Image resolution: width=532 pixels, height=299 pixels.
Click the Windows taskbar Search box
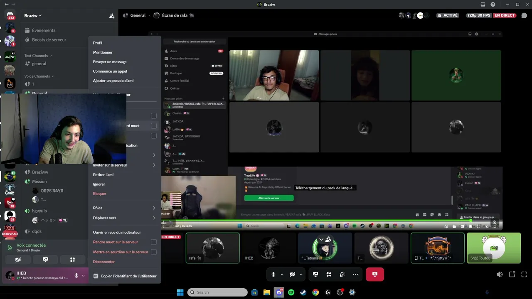(217, 292)
